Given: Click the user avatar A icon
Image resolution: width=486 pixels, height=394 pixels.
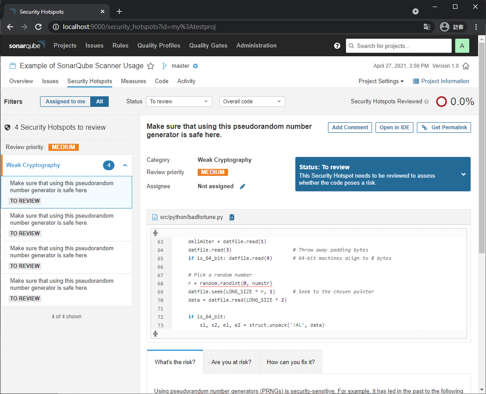Looking at the screenshot, I should 462,46.
